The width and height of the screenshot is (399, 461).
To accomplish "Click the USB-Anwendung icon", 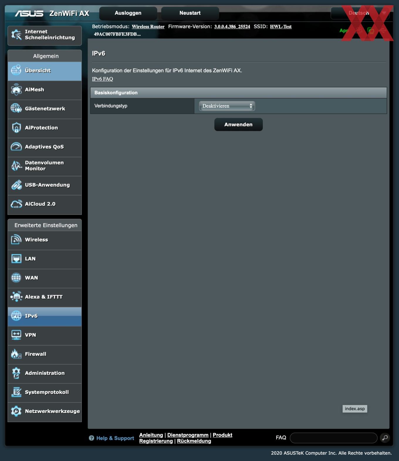I will tap(16, 185).
